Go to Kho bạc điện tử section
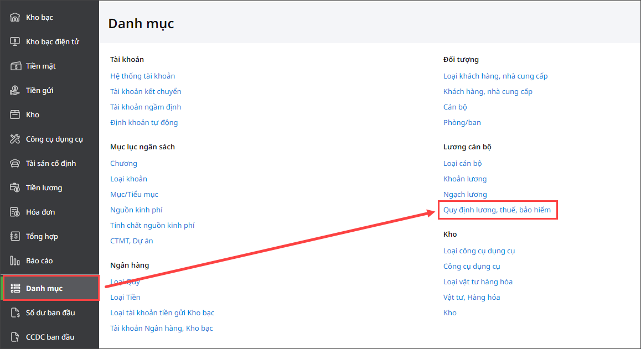 coord(53,41)
